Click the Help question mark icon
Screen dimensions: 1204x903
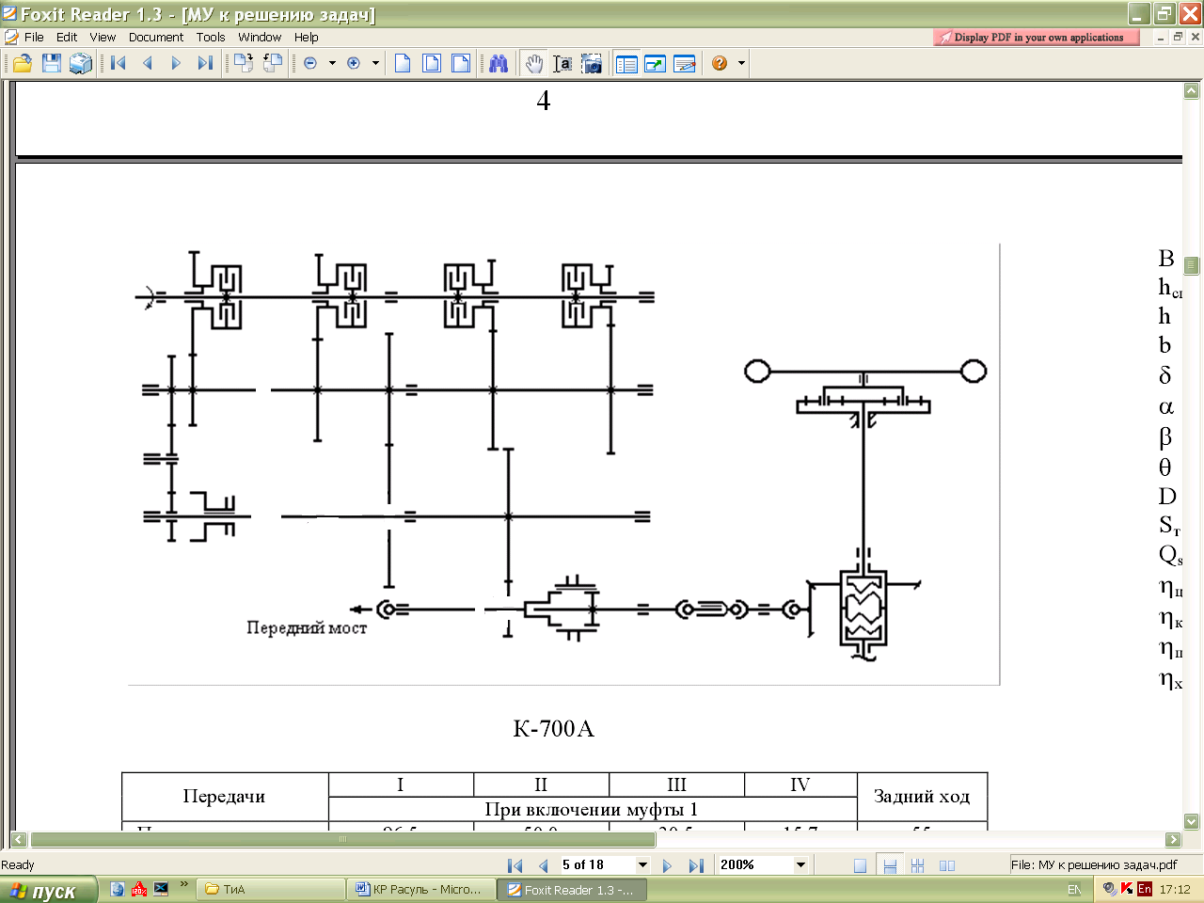point(720,63)
